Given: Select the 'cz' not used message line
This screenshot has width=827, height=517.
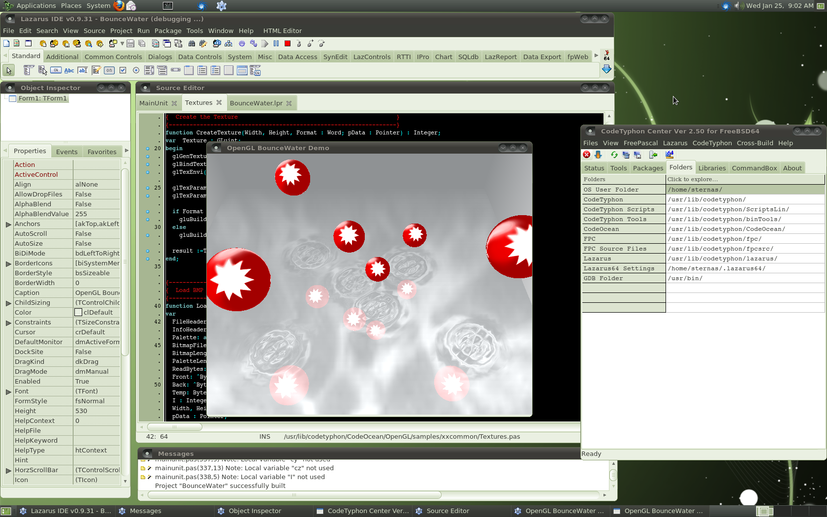Looking at the screenshot, I should pos(244,468).
